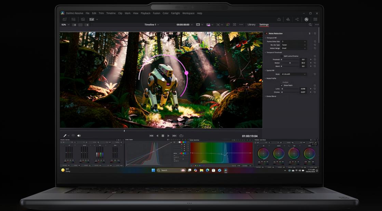Mute the viewer audio speaker icon
The width and height of the screenshot is (382, 211).
point(79,136)
